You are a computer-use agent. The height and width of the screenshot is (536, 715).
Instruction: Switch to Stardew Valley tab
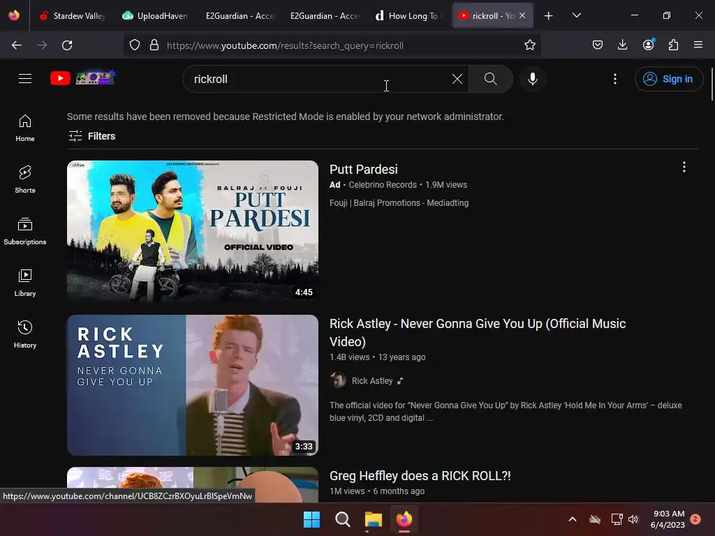(x=73, y=16)
